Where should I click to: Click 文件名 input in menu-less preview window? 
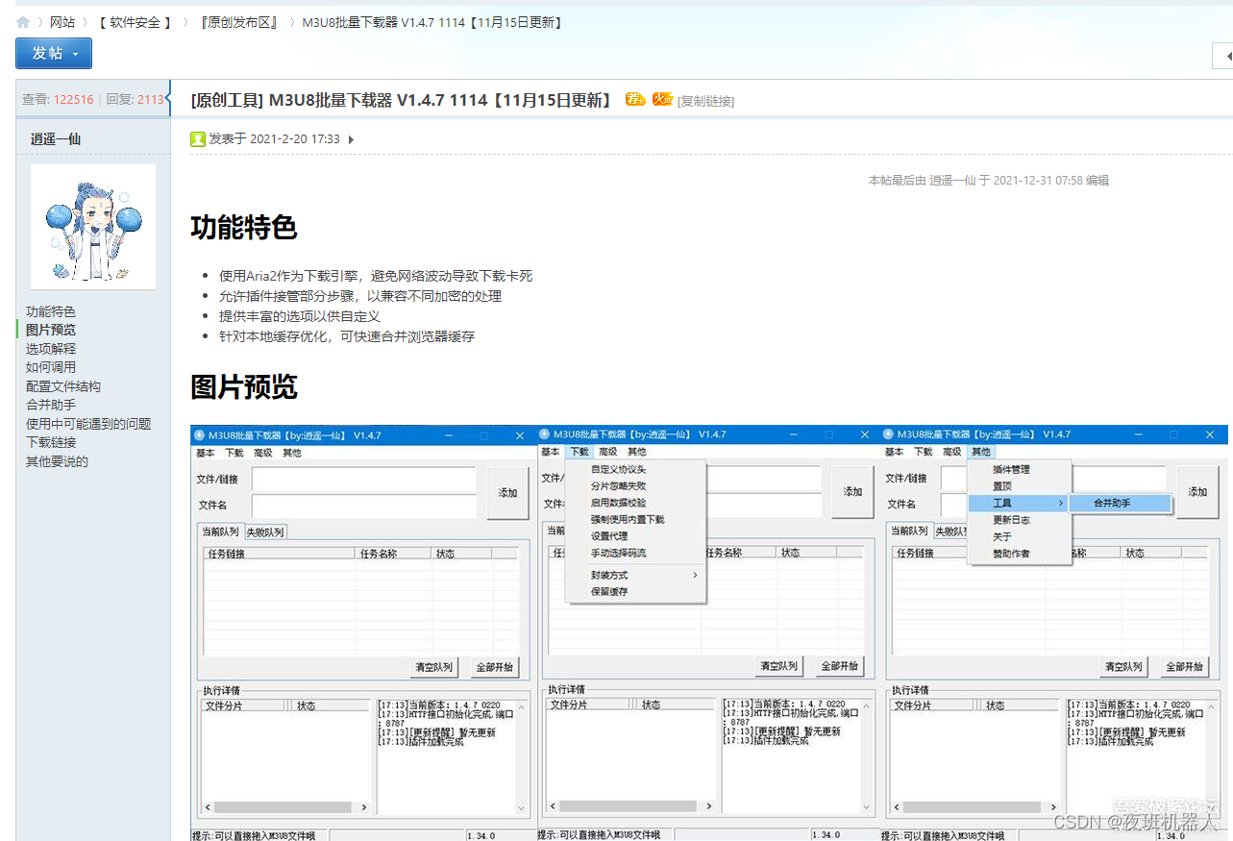coord(364,507)
